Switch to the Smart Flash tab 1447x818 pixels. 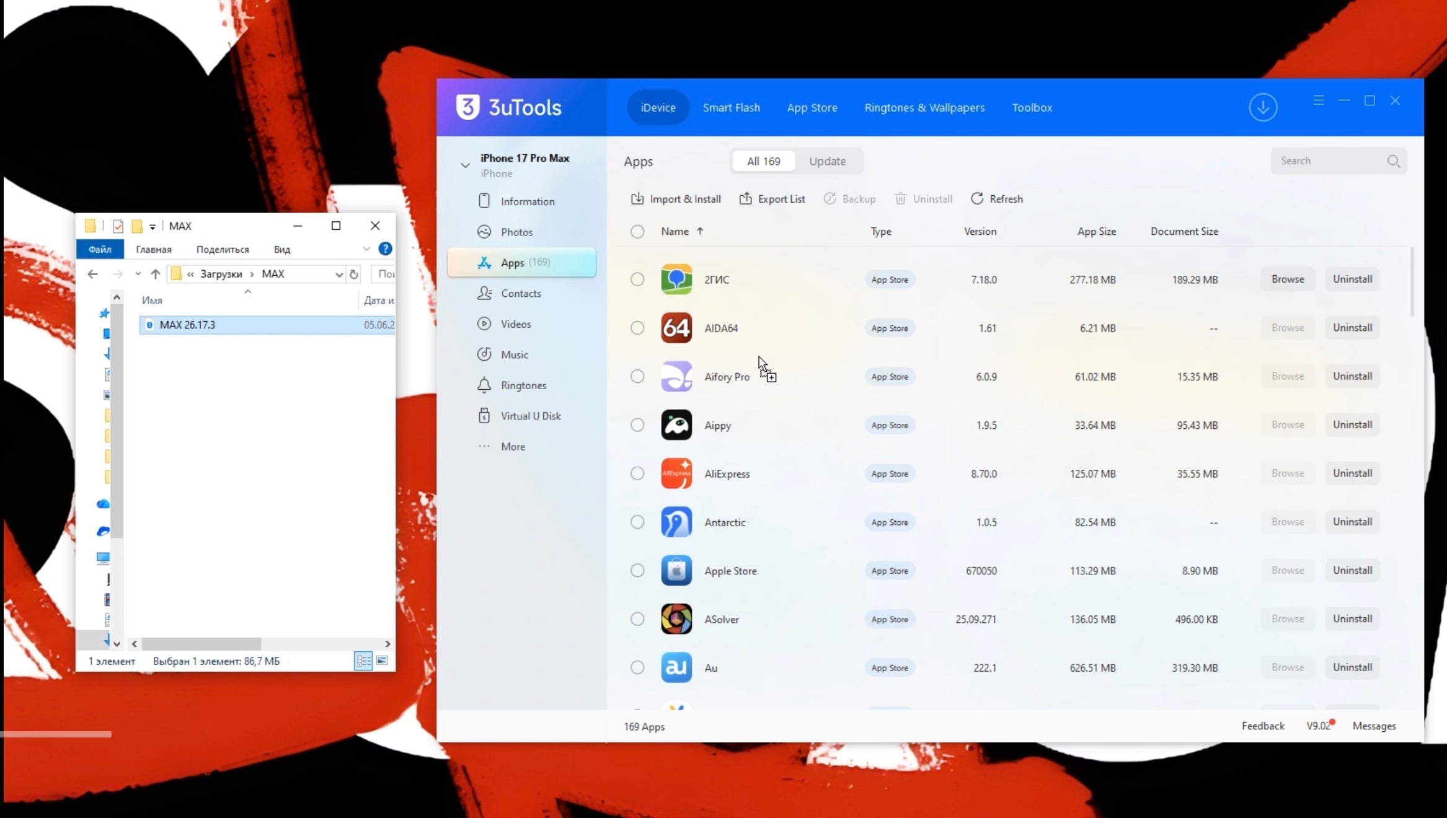pos(731,107)
